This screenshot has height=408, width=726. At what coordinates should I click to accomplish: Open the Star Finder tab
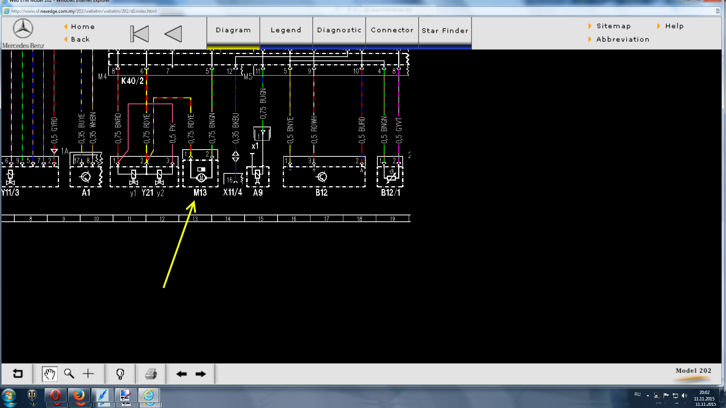pyautogui.click(x=445, y=31)
